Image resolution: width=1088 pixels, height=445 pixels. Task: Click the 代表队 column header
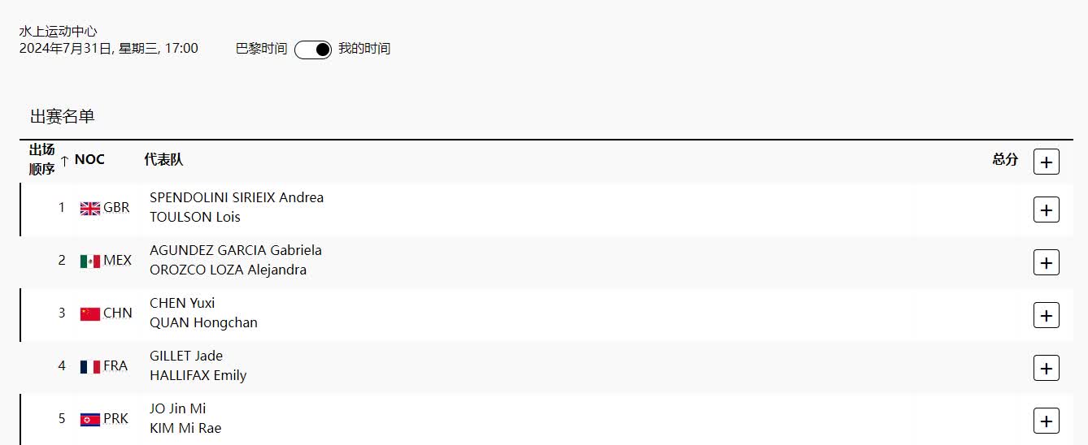coord(163,159)
